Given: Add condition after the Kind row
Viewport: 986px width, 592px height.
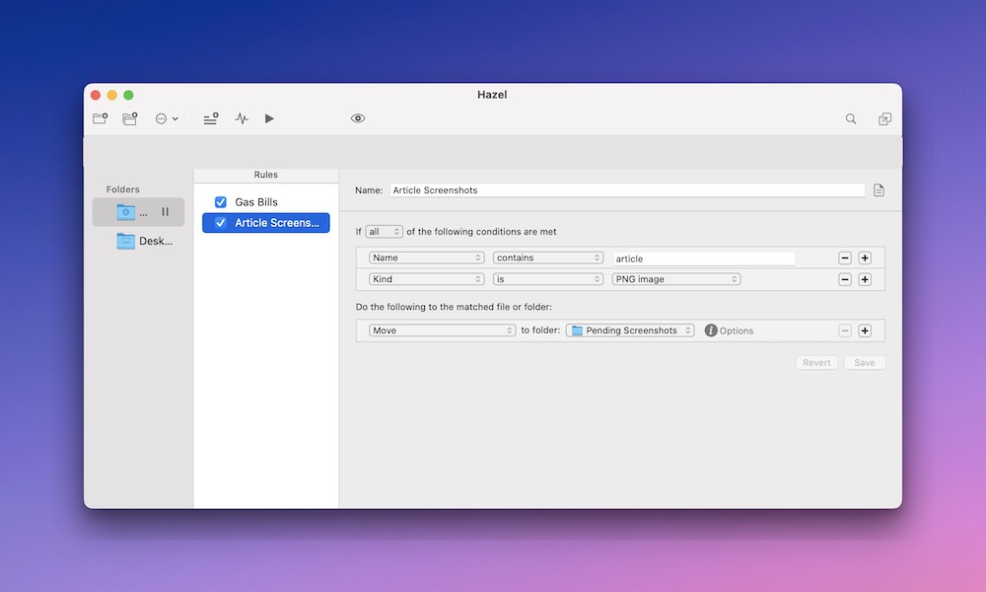Looking at the screenshot, I should coord(866,279).
